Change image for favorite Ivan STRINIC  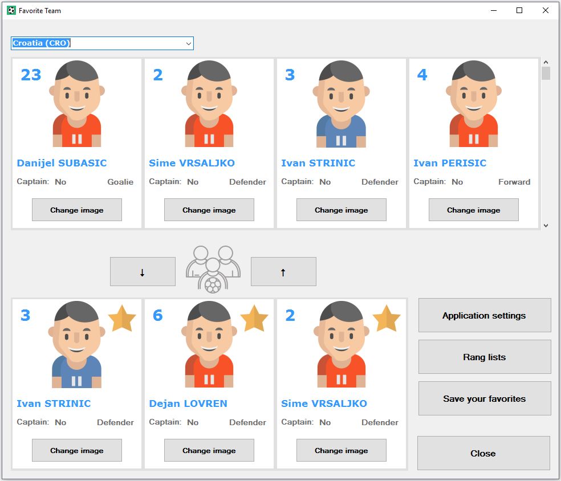coord(77,450)
